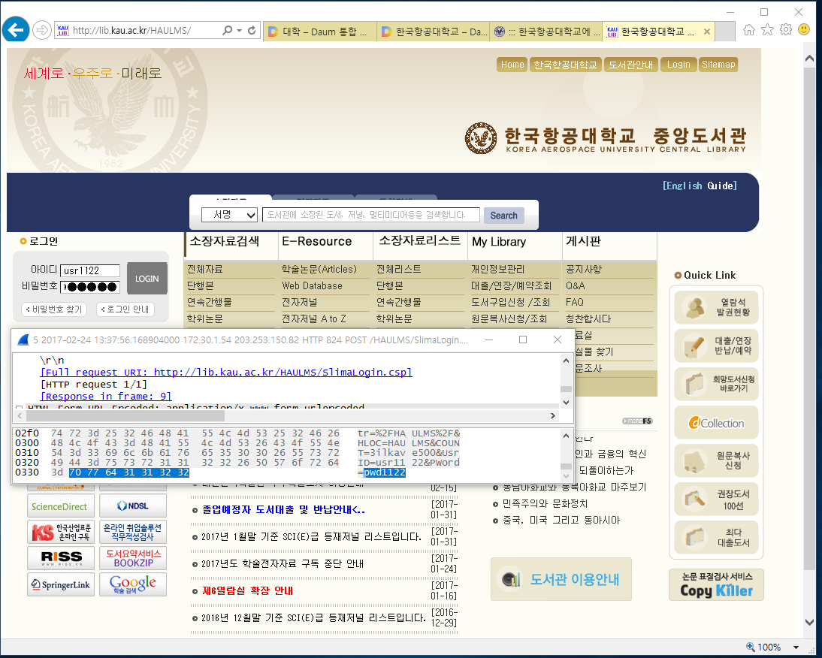Open the dCollection quick link
822x658 pixels.
pos(716,422)
